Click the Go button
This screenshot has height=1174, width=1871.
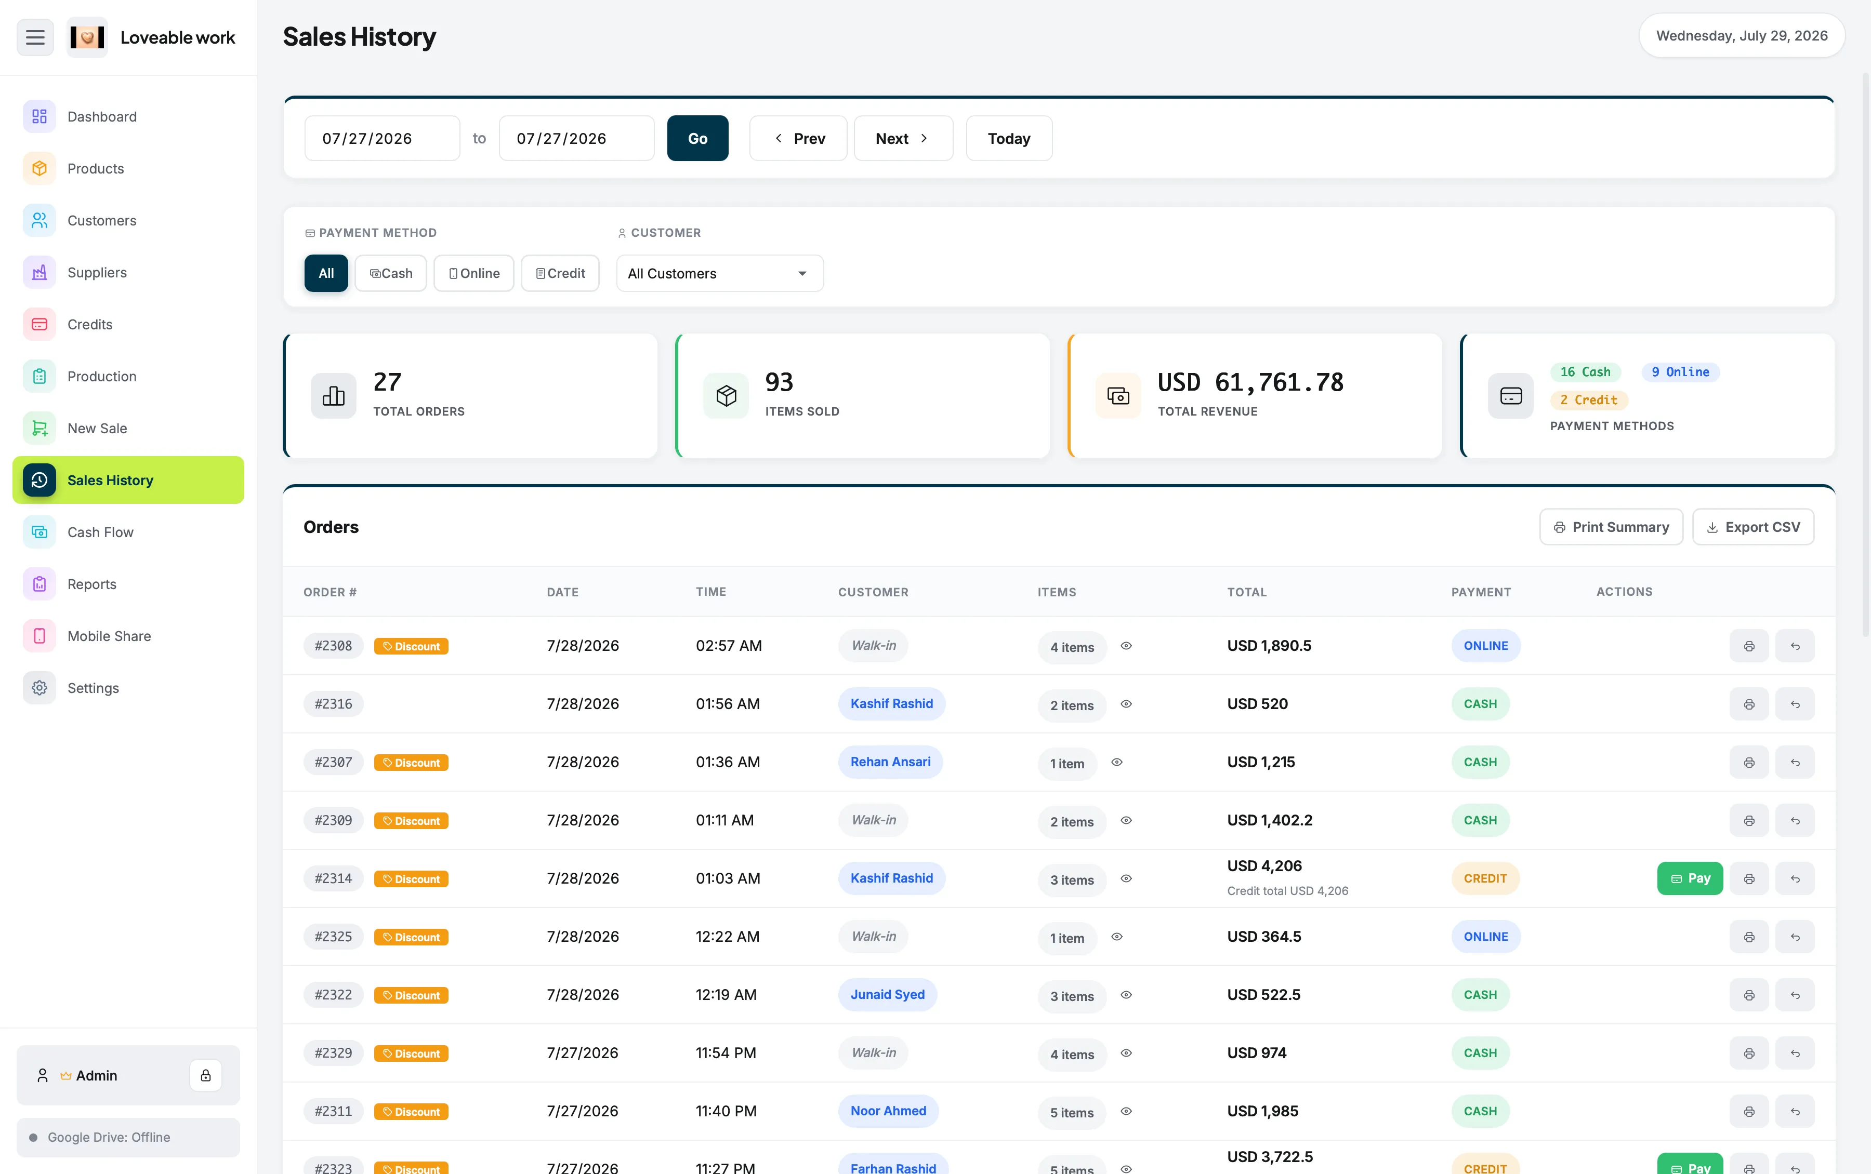(697, 138)
